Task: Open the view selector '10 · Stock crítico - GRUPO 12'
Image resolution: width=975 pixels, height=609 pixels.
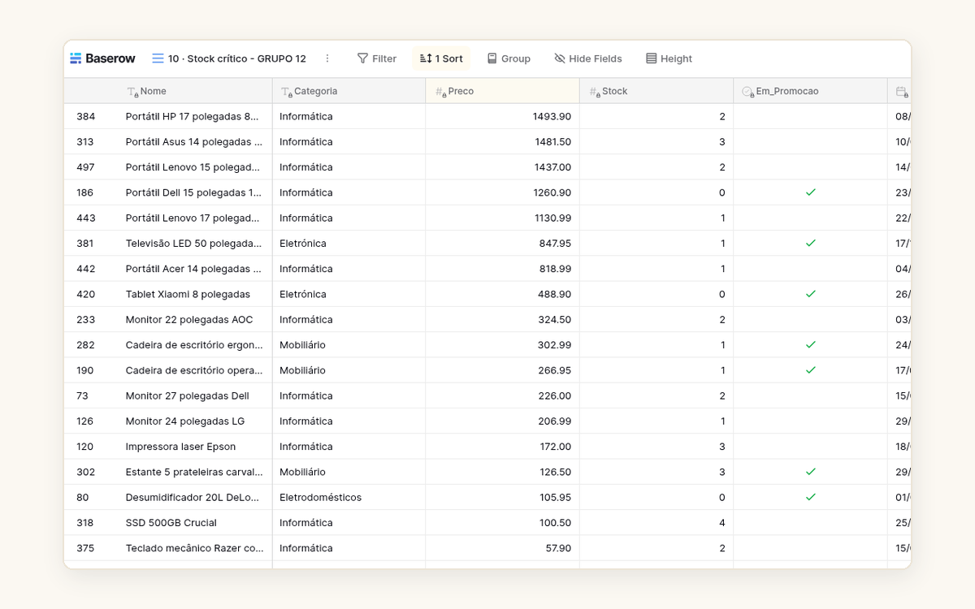Action: tap(229, 58)
